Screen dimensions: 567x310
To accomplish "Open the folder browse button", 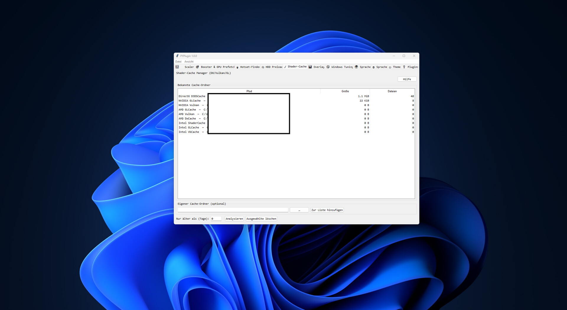I will [x=299, y=210].
